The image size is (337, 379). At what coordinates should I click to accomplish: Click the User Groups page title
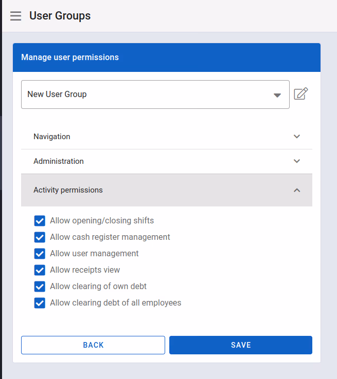[60, 16]
